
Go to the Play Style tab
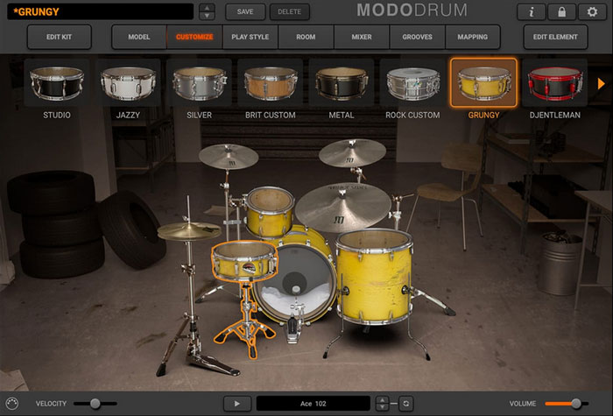(250, 37)
